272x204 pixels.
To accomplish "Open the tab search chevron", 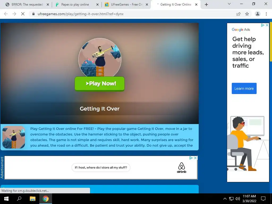I will coord(229,4).
